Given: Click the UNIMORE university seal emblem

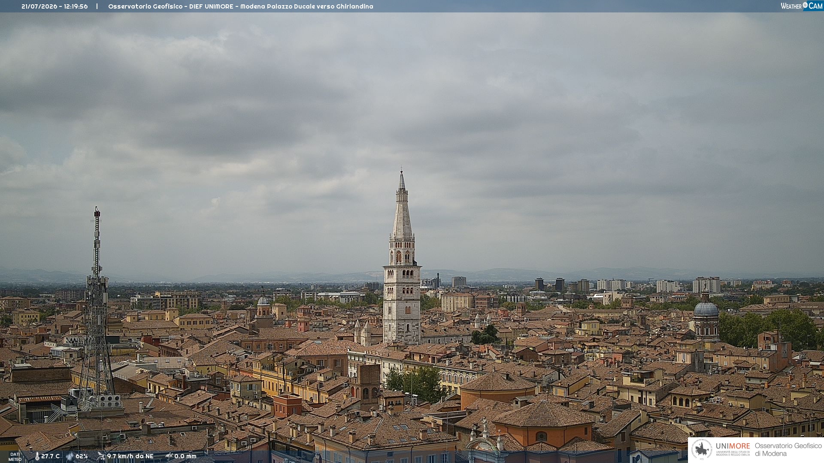Looking at the screenshot, I should pyautogui.click(x=702, y=449).
